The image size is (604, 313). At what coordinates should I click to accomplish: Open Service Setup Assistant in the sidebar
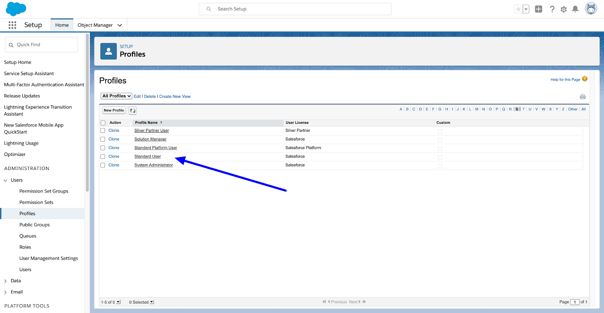point(29,74)
